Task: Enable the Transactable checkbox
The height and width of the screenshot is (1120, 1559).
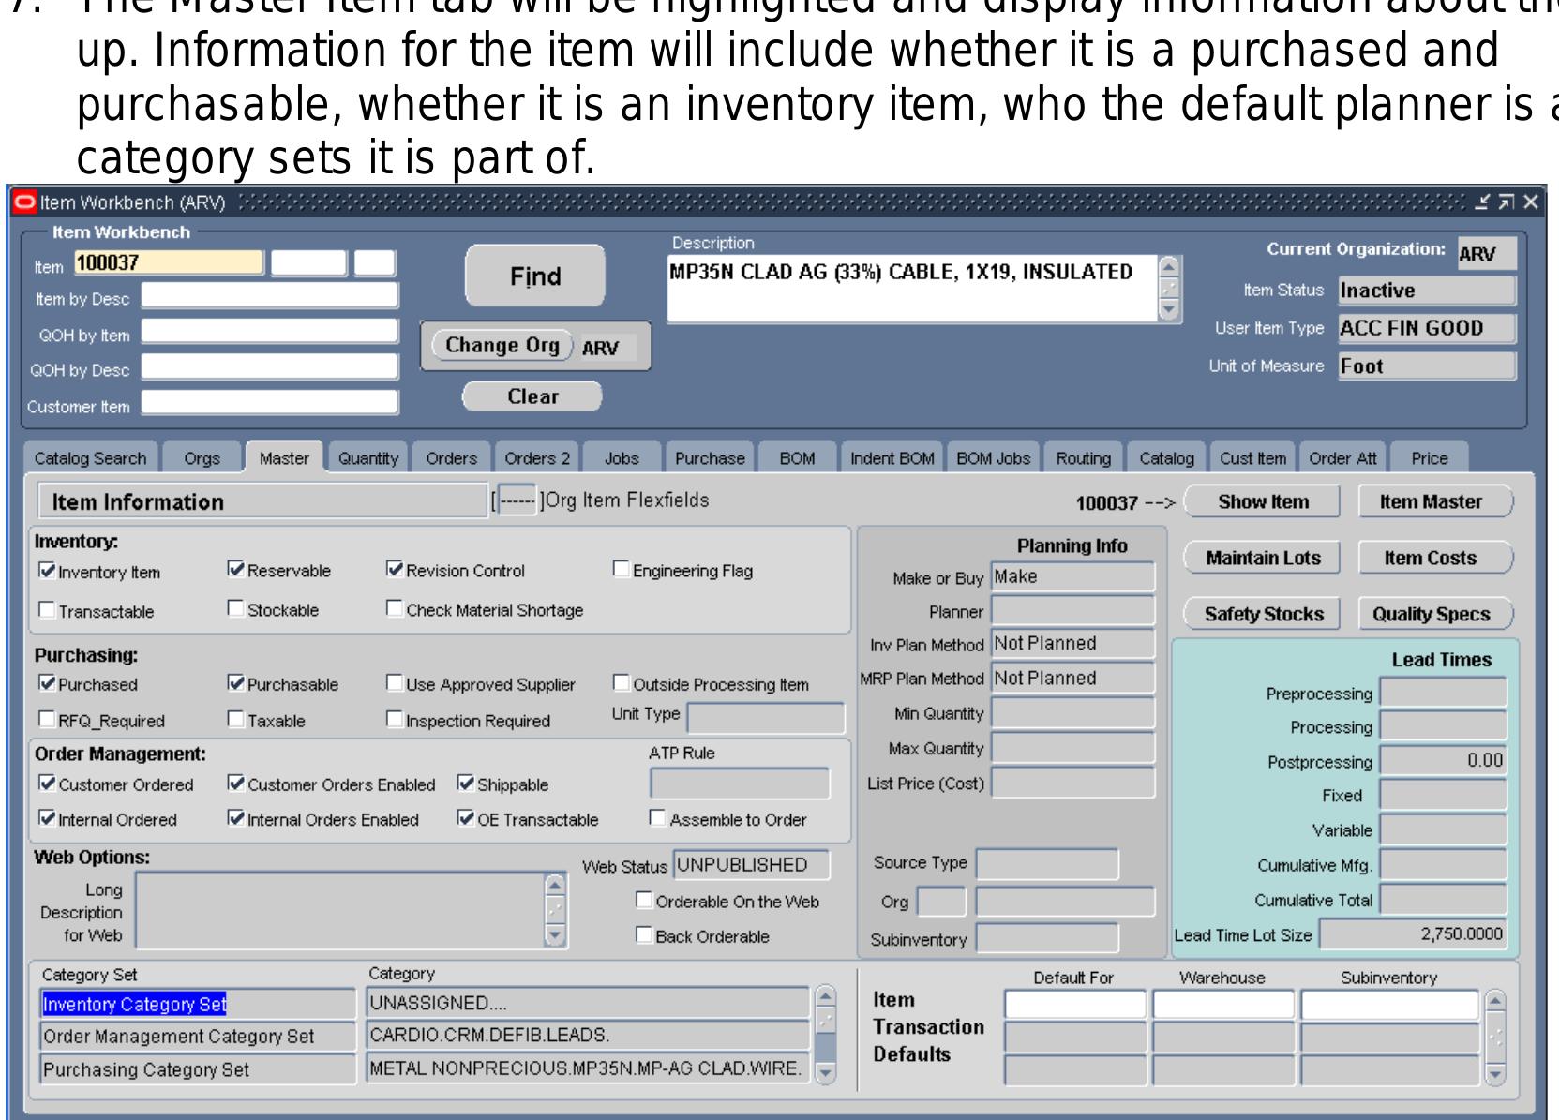Action: tap(47, 609)
